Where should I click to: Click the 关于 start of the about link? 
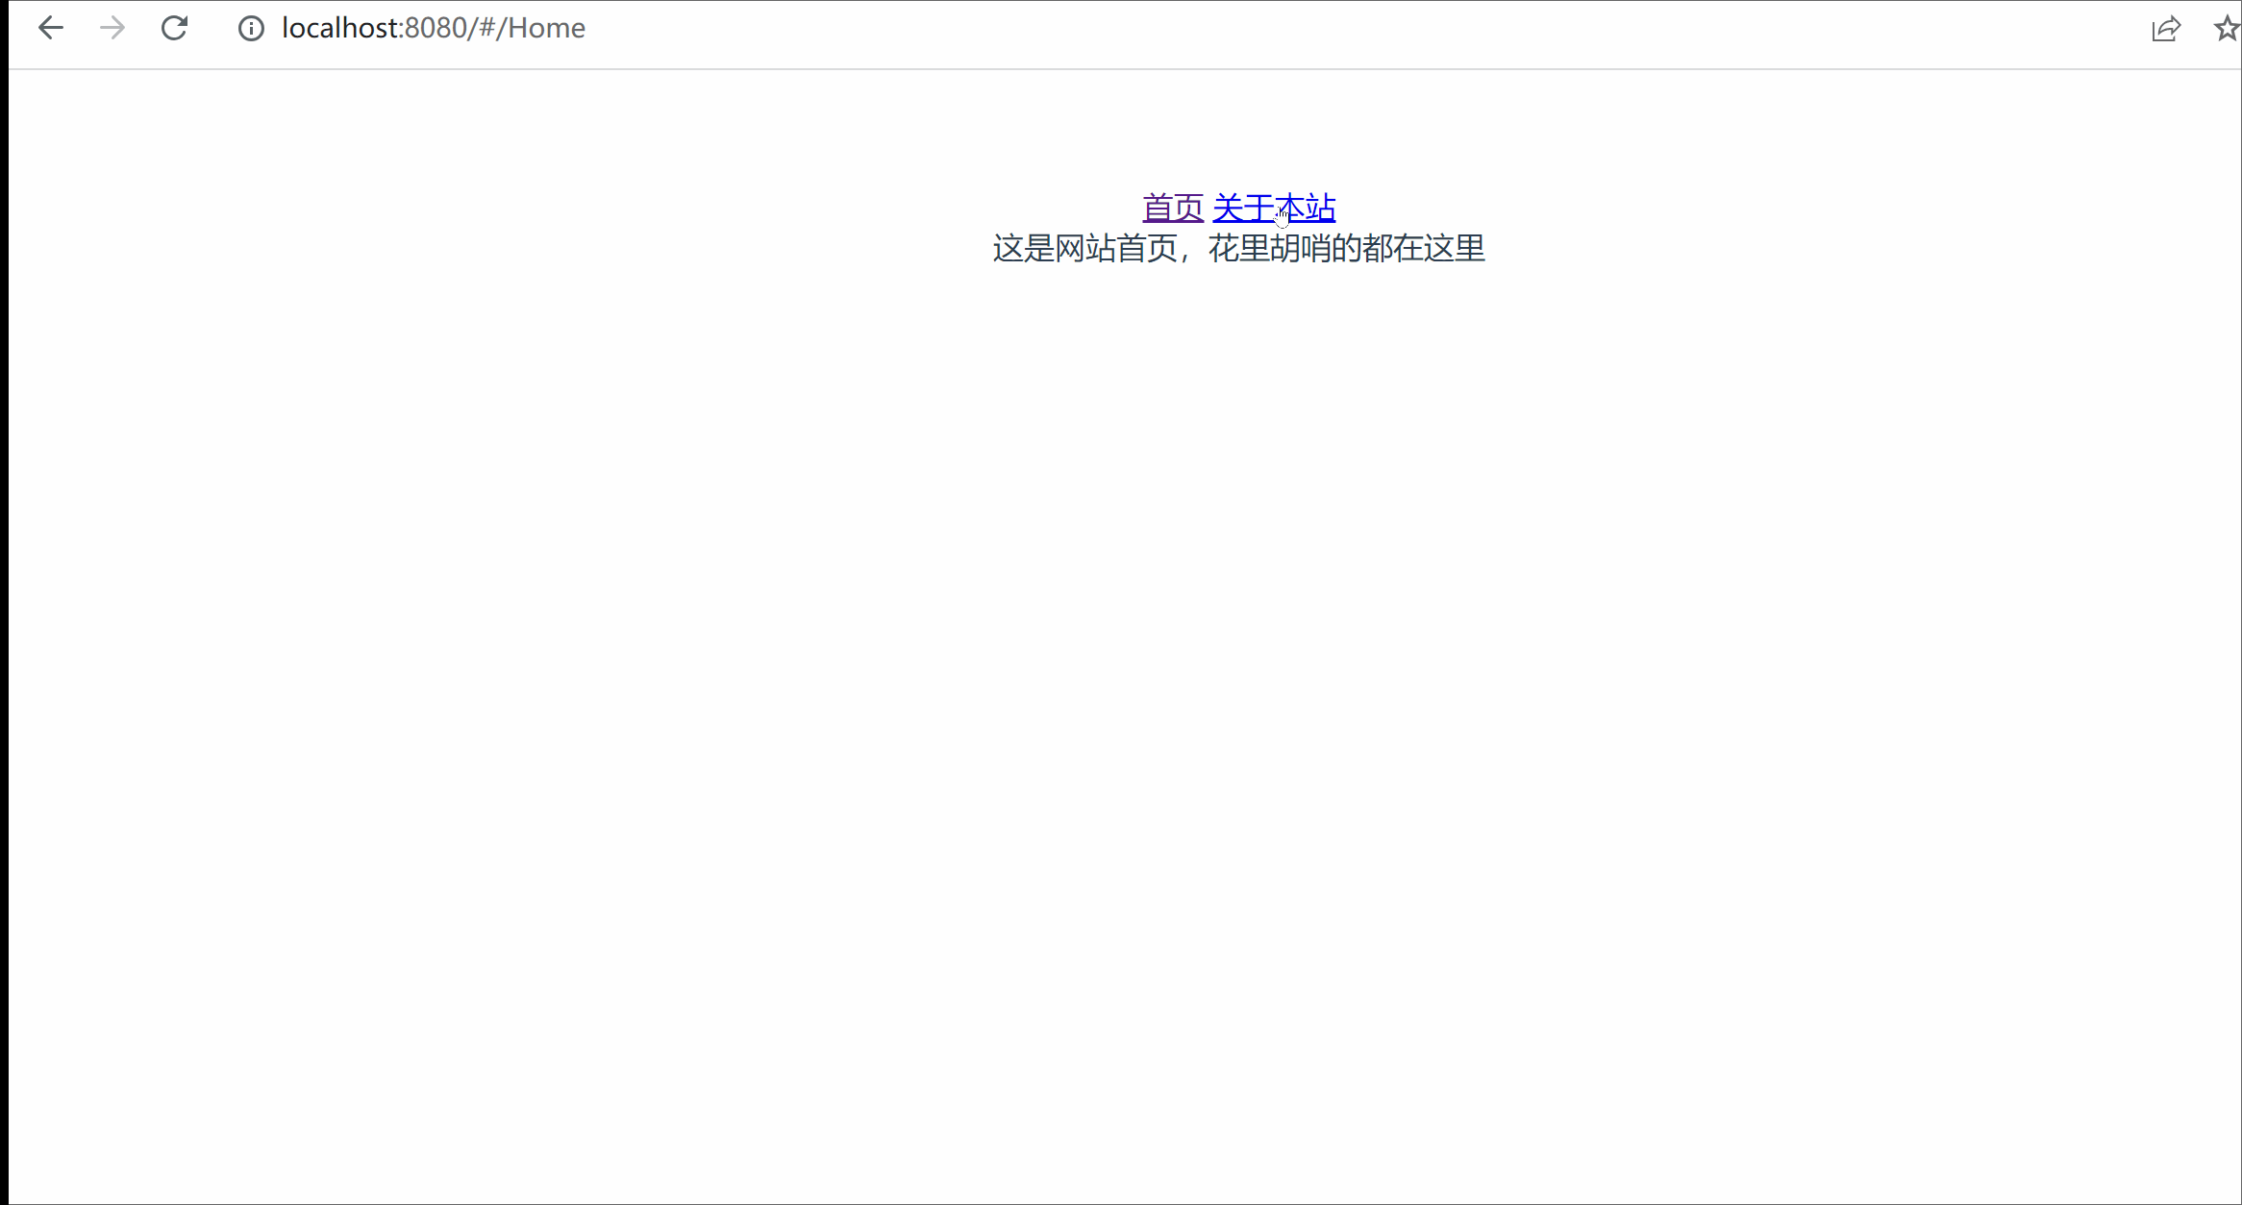click(x=1243, y=208)
